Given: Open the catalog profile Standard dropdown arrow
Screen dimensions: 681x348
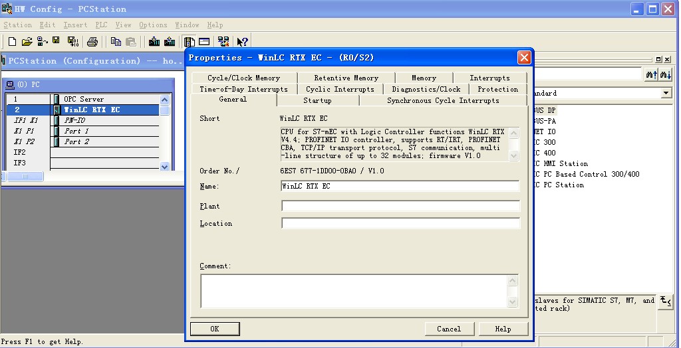Looking at the screenshot, I should pyautogui.click(x=666, y=93).
